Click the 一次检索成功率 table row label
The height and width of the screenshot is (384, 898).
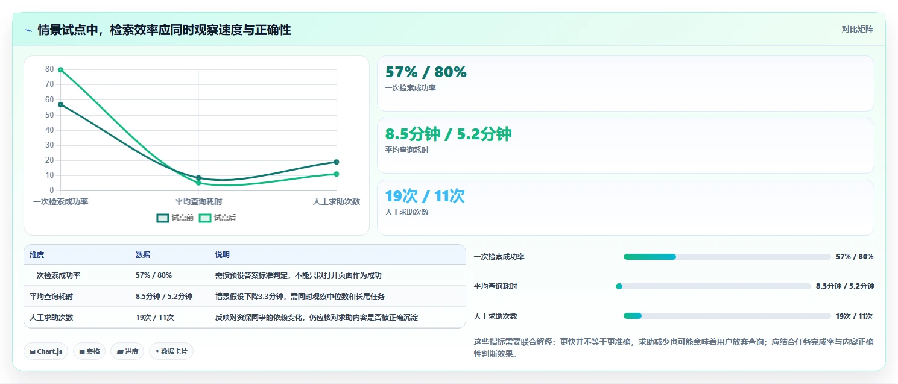click(x=55, y=275)
